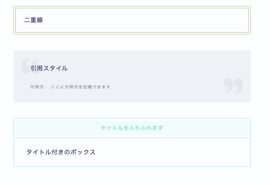The image size is (270, 185).
Task: Click the ここに引用元を記載できます citation text
Action: (x=81, y=87)
